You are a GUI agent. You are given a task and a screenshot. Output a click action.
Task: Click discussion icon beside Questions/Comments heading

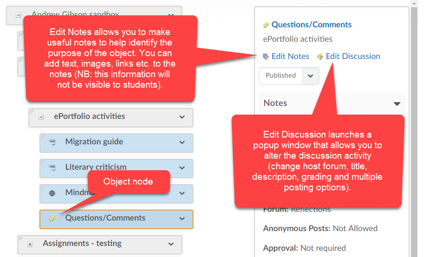[x=266, y=25]
